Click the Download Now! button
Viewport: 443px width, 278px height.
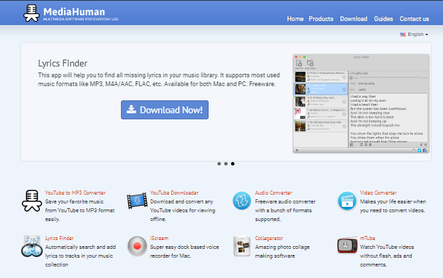click(164, 110)
